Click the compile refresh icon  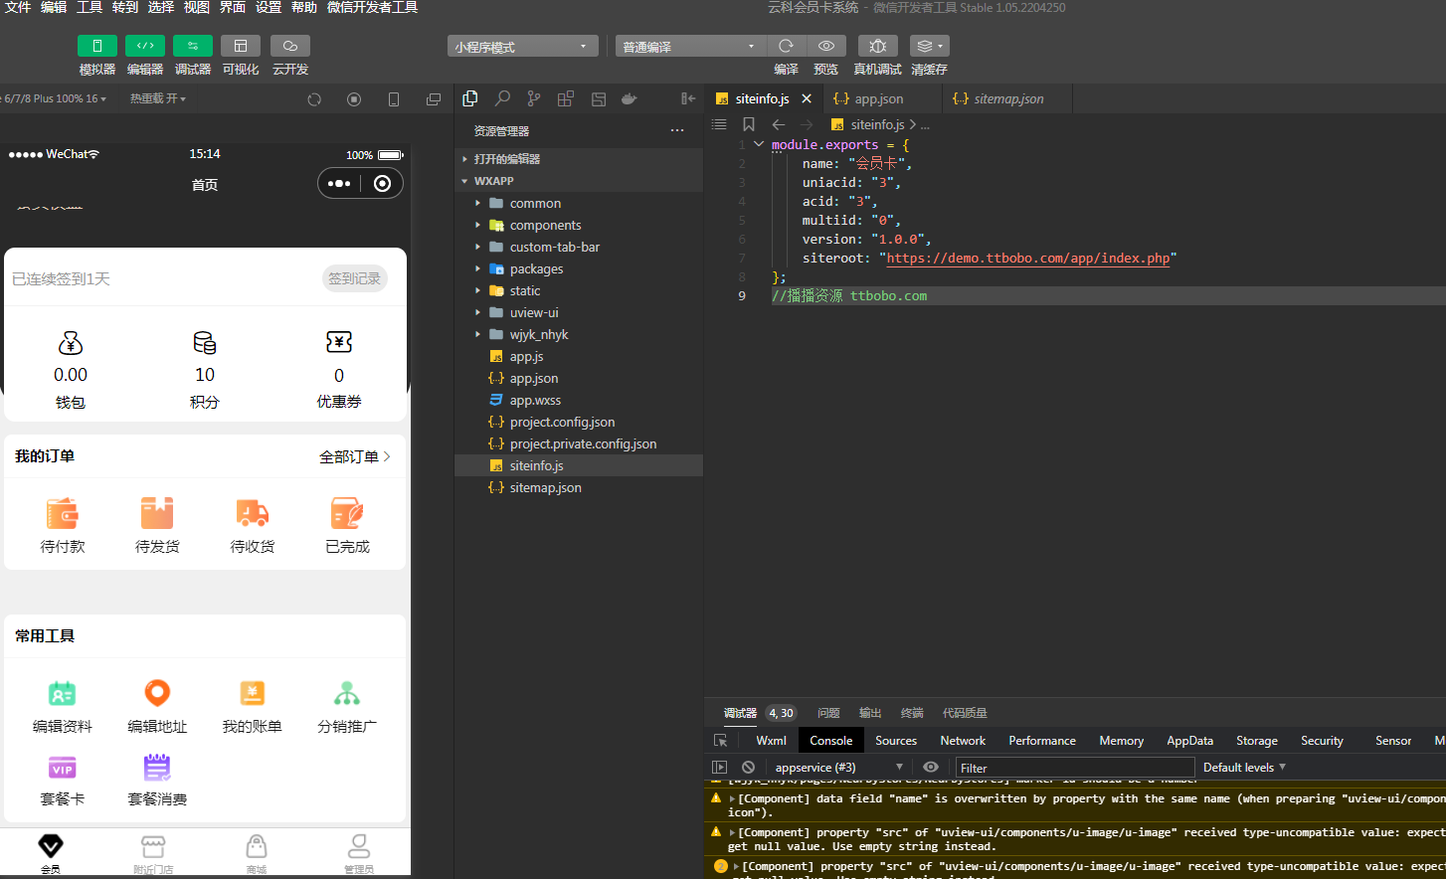tap(786, 46)
